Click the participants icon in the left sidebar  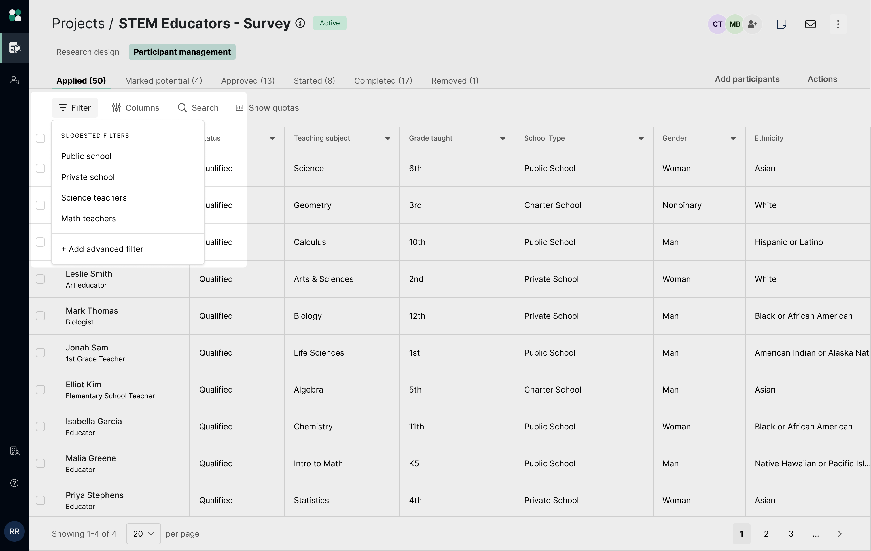point(14,80)
